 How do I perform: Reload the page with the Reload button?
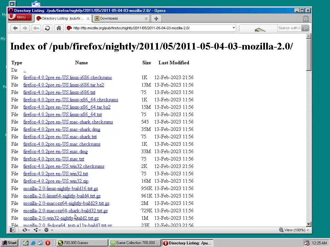(47, 28)
